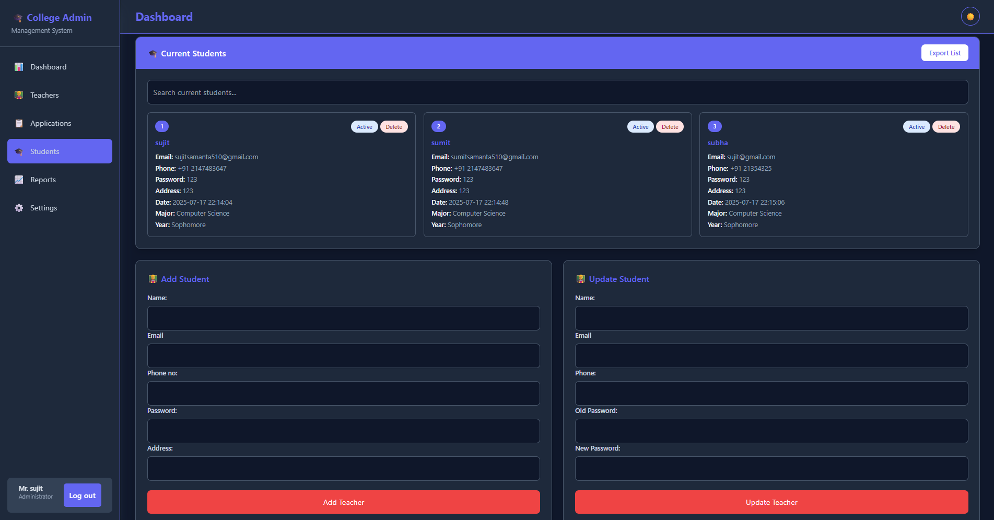994x520 pixels.
Task: Toggle Active status for sujit
Action: coord(364,127)
